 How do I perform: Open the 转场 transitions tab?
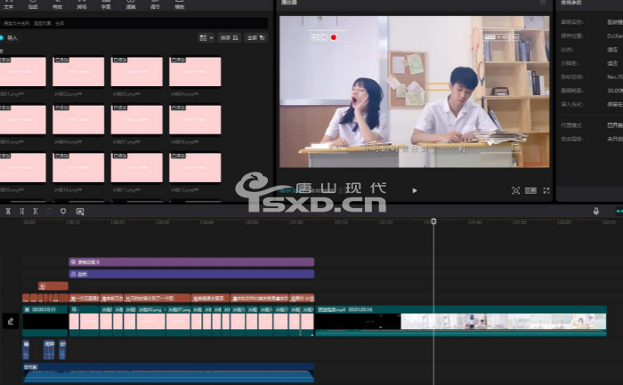click(82, 4)
